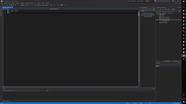
Task: Open the Windows Start button
Action: pos(184,1)
